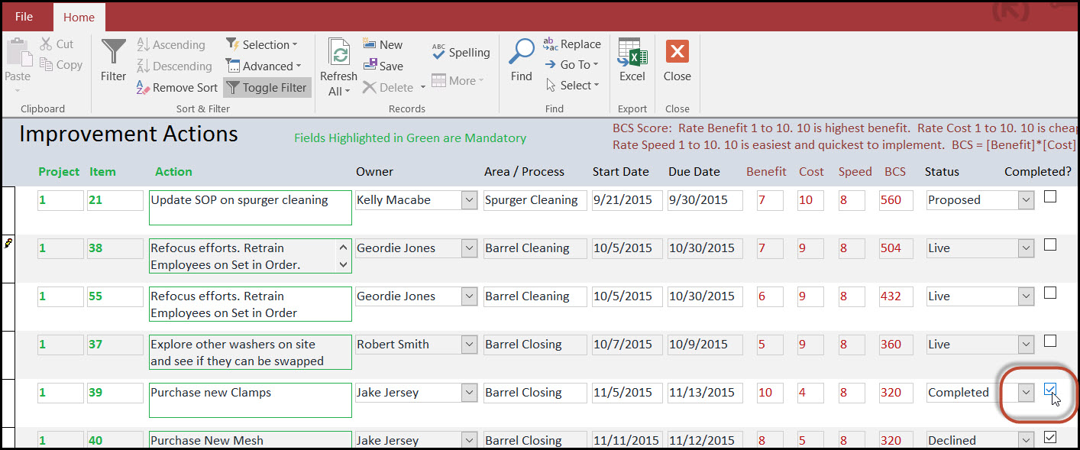Image resolution: width=1080 pixels, height=450 pixels.
Task: Click the Item number 37 field
Action: 115,345
